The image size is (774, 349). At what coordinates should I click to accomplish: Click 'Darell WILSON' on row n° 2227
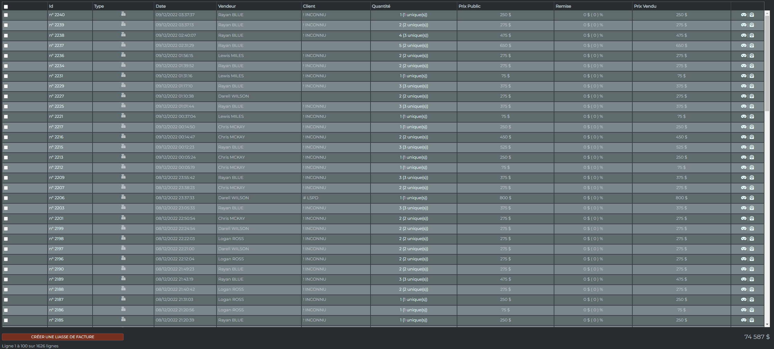pyautogui.click(x=233, y=96)
